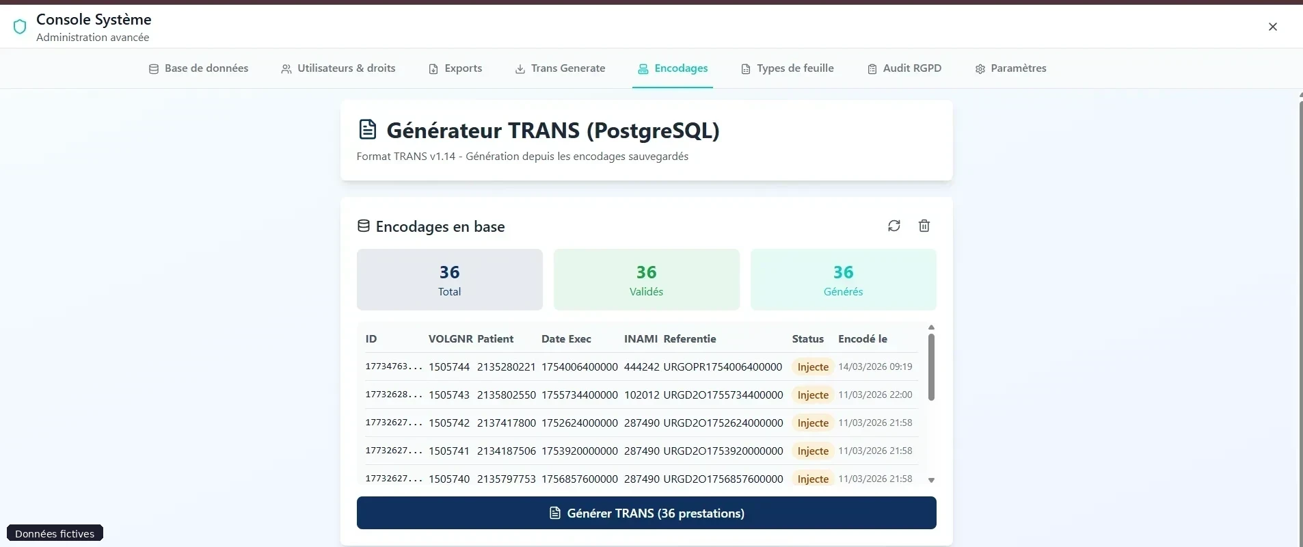Image resolution: width=1303 pixels, height=547 pixels.
Task: Click the INAMI column header
Action: [641, 339]
